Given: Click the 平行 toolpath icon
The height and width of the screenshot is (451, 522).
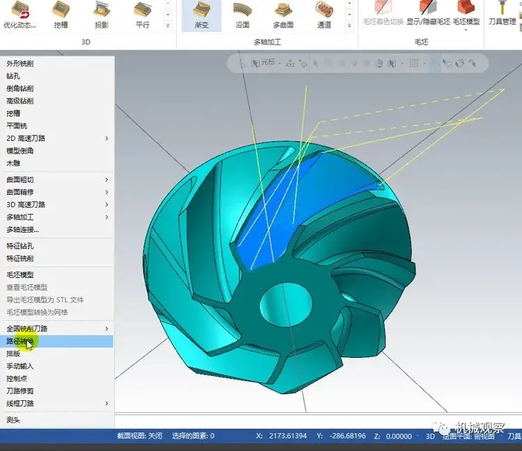Looking at the screenshot, I should tap(143, 15).
